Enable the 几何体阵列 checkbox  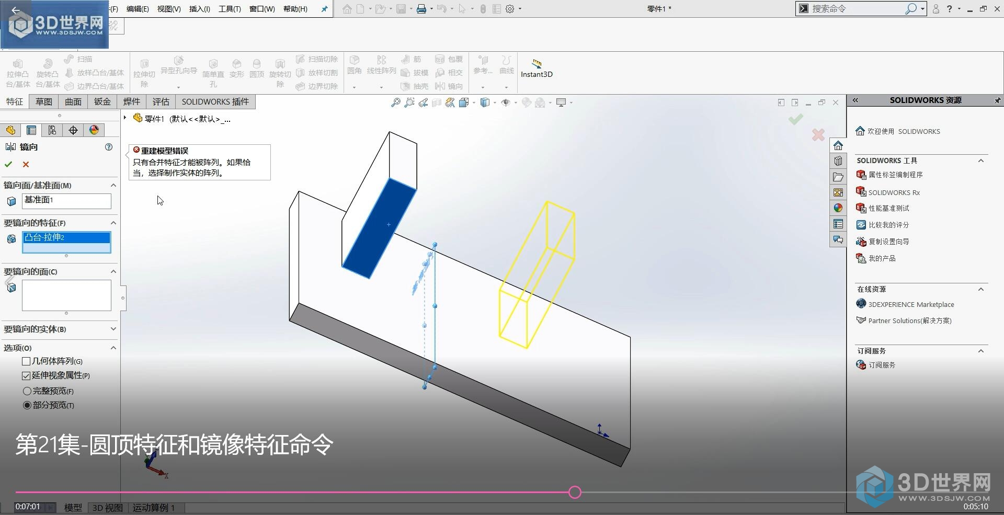[x=26, y=361]
